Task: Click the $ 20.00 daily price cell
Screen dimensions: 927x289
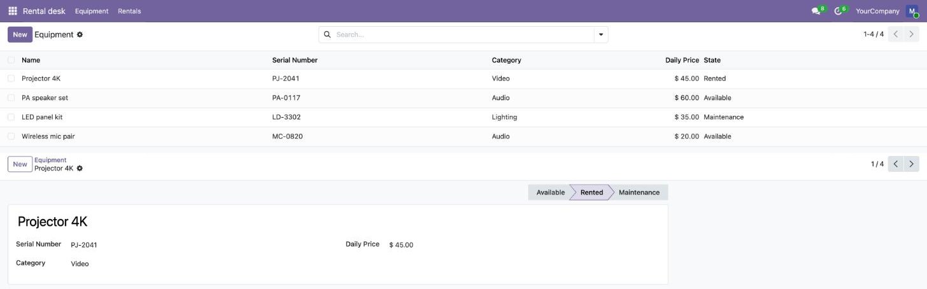Action: (686, 136)
